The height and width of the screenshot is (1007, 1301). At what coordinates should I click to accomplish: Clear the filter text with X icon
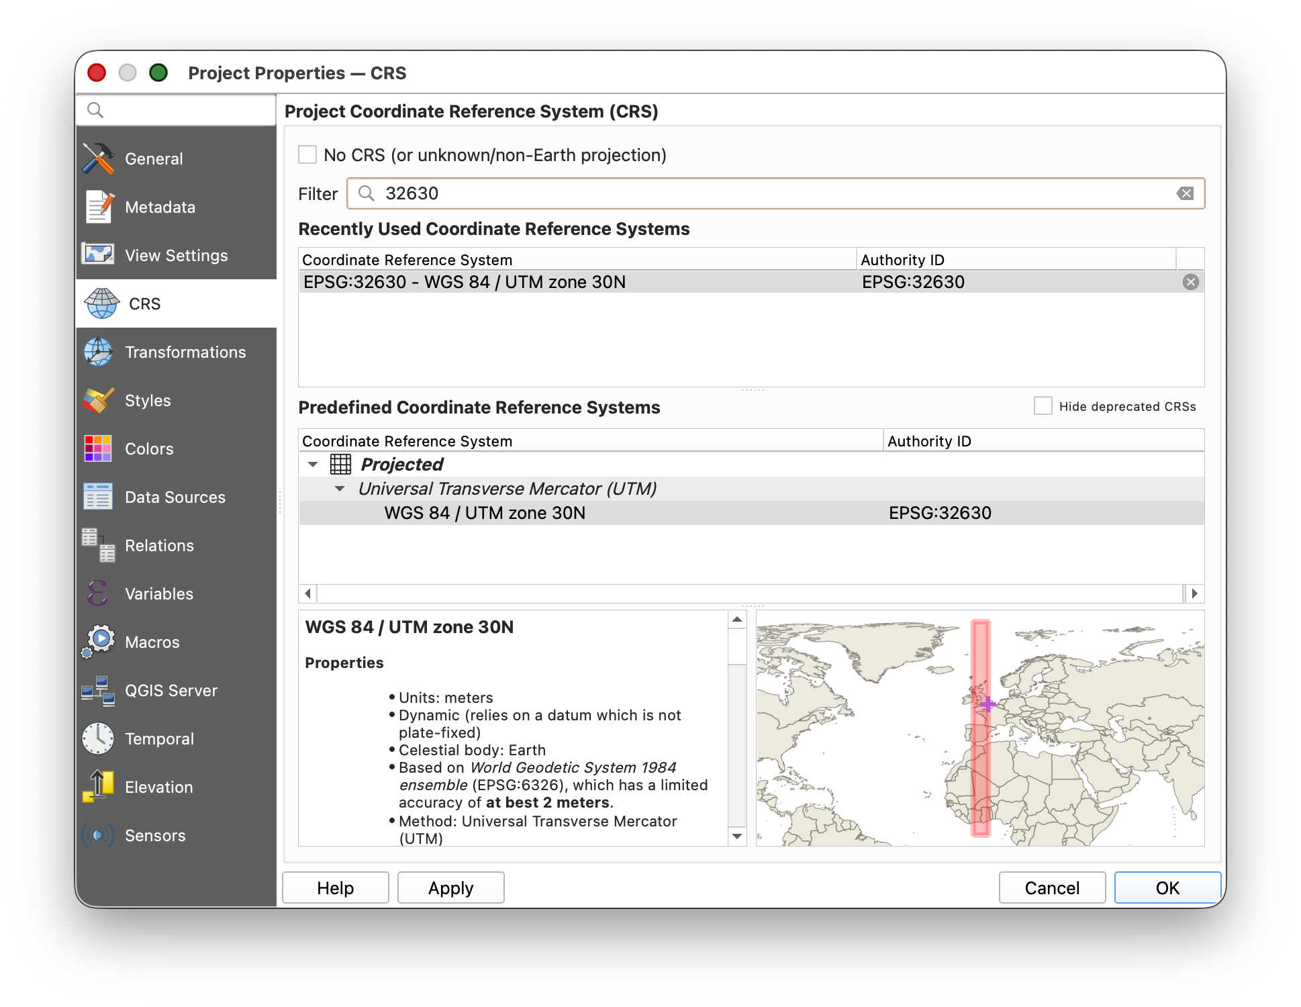(x=1185, y=194)
